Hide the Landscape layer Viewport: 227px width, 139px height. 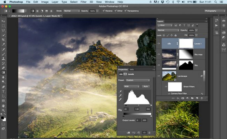click(x=159, y=76)
